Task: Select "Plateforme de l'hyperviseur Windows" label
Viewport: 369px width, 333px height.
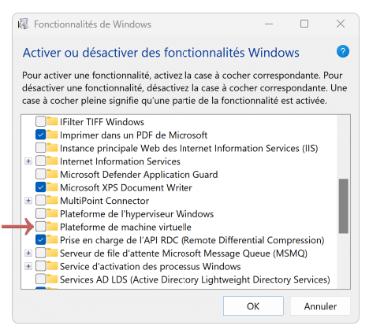Action: (x=136, y=214)
